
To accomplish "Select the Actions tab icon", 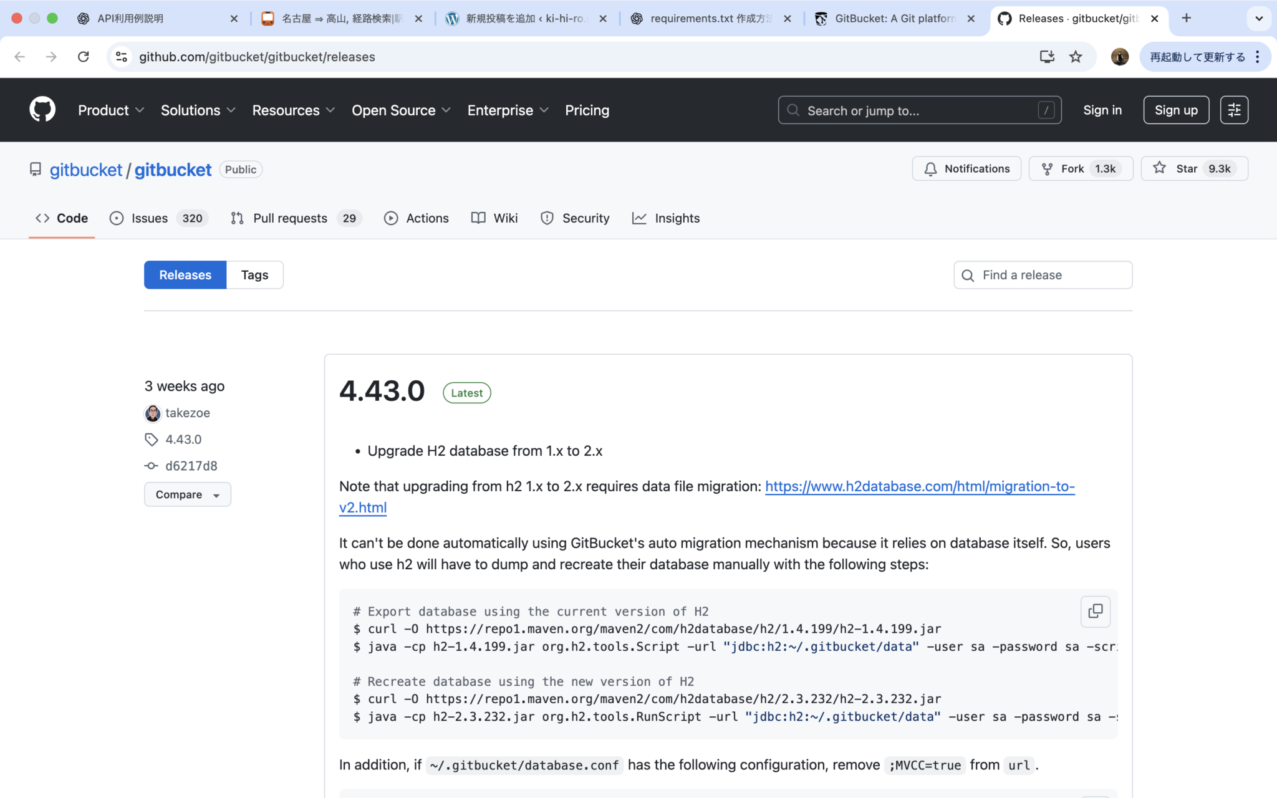I will click(392, 218).
